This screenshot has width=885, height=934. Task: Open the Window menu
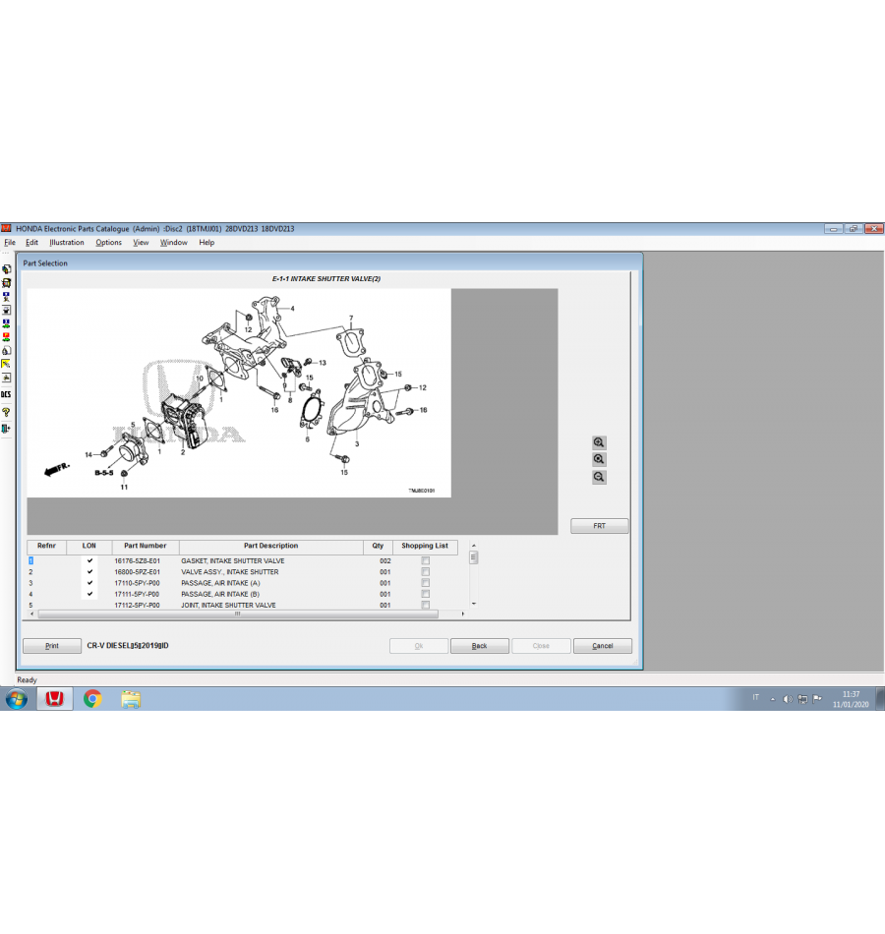[x=173, y=243]
